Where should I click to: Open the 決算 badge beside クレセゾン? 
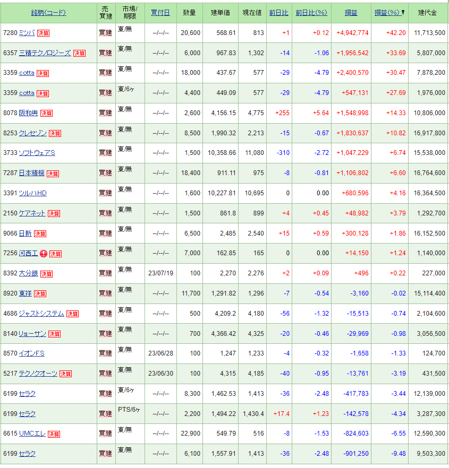(x=55, y=133)
